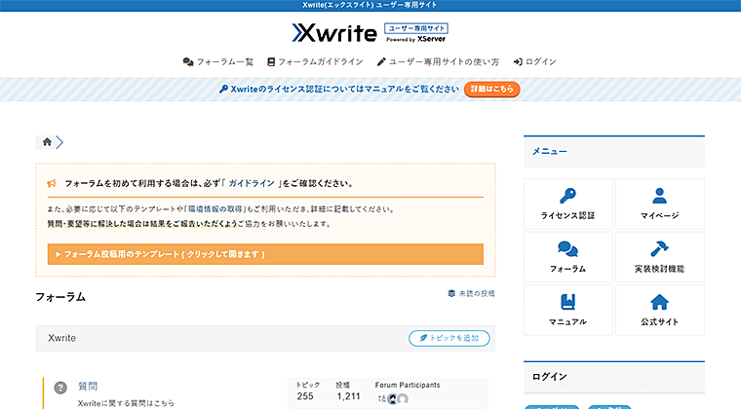The image size is (741, 409).
Task: Open フォーラム一覧 in the navigation
Action: (x=218, y=61)
